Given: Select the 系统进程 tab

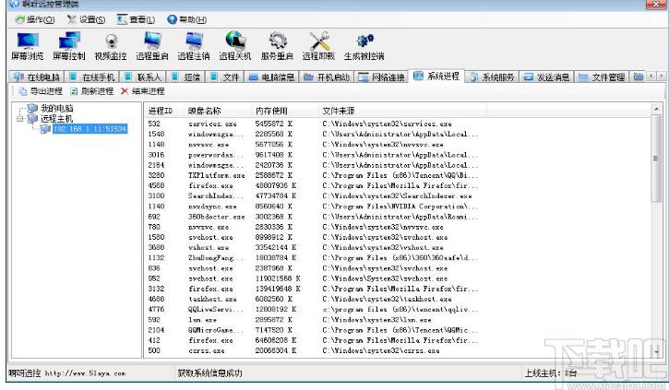Looking at the screenshot, I should (436, 77).
